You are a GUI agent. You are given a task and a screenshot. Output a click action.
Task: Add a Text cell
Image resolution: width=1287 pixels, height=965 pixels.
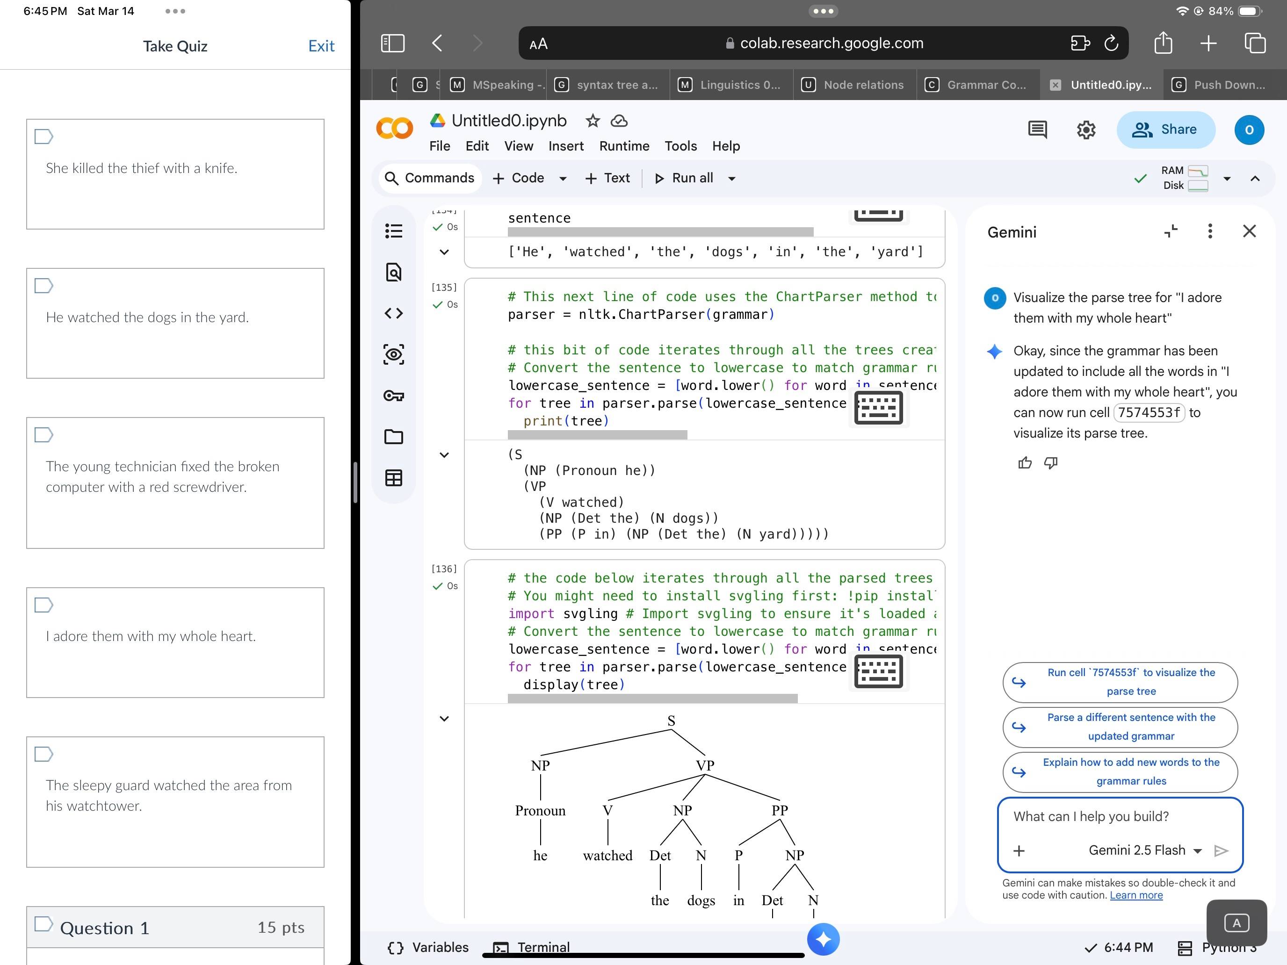[607, 178]
